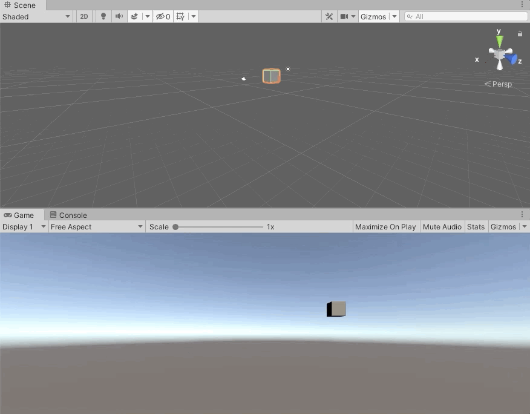Toggle 2D view mode
Image resolution: width=530 pixels, height=414 pixels.
[x=84, y=16]
